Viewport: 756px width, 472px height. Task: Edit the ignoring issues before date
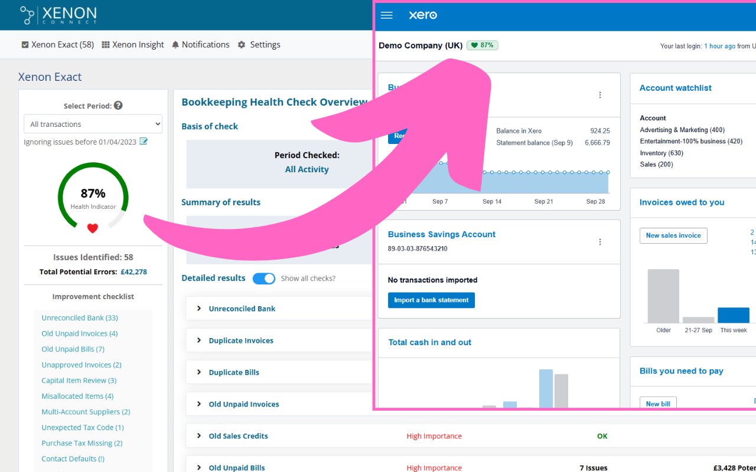pyautogui.click(x=144, y=142)
